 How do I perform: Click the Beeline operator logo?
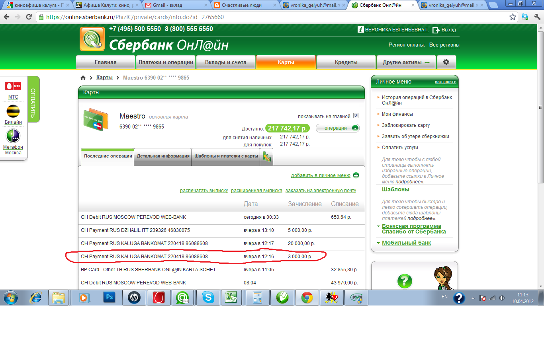[13, 111]
